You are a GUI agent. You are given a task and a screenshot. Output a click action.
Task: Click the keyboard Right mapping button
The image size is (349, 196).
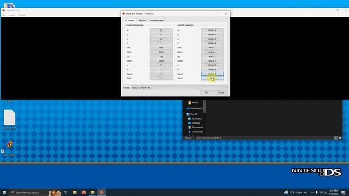[161, 52]
